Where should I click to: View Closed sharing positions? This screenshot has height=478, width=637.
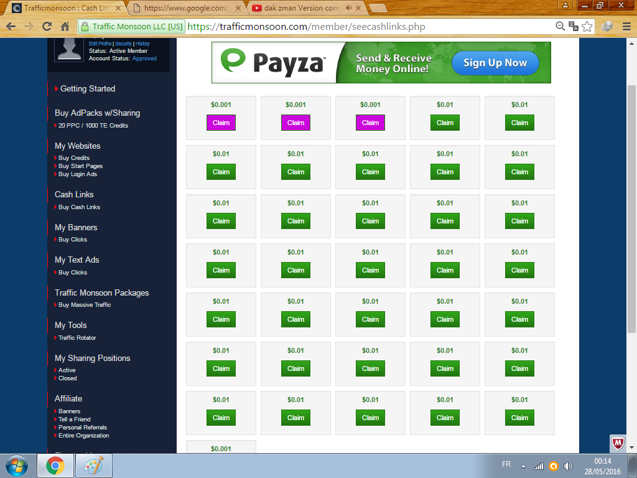point(67,378)
